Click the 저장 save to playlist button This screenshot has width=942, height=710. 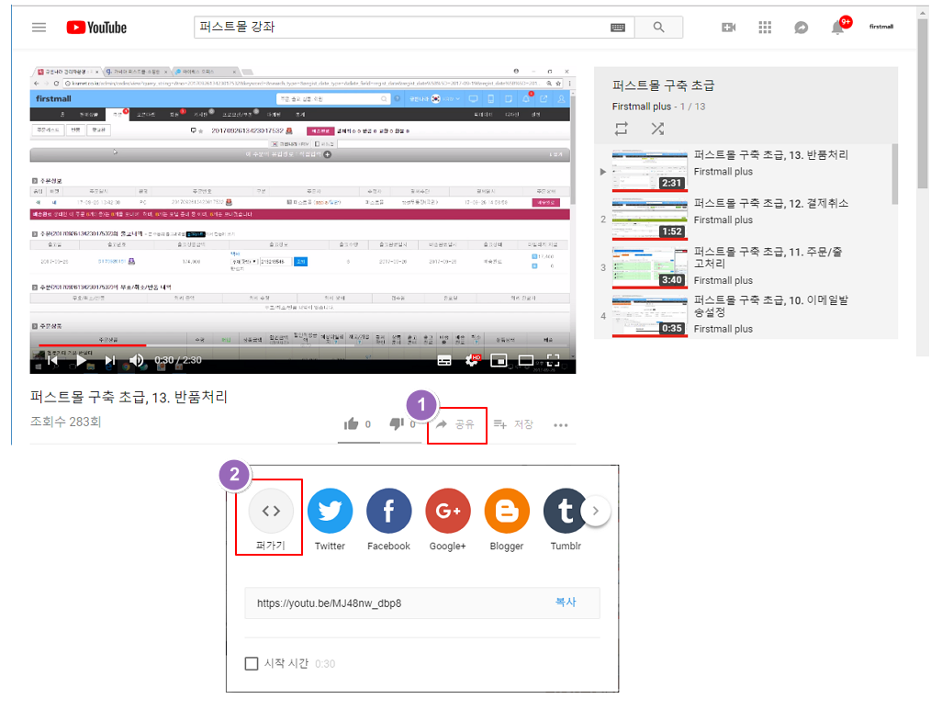(513, 424)
